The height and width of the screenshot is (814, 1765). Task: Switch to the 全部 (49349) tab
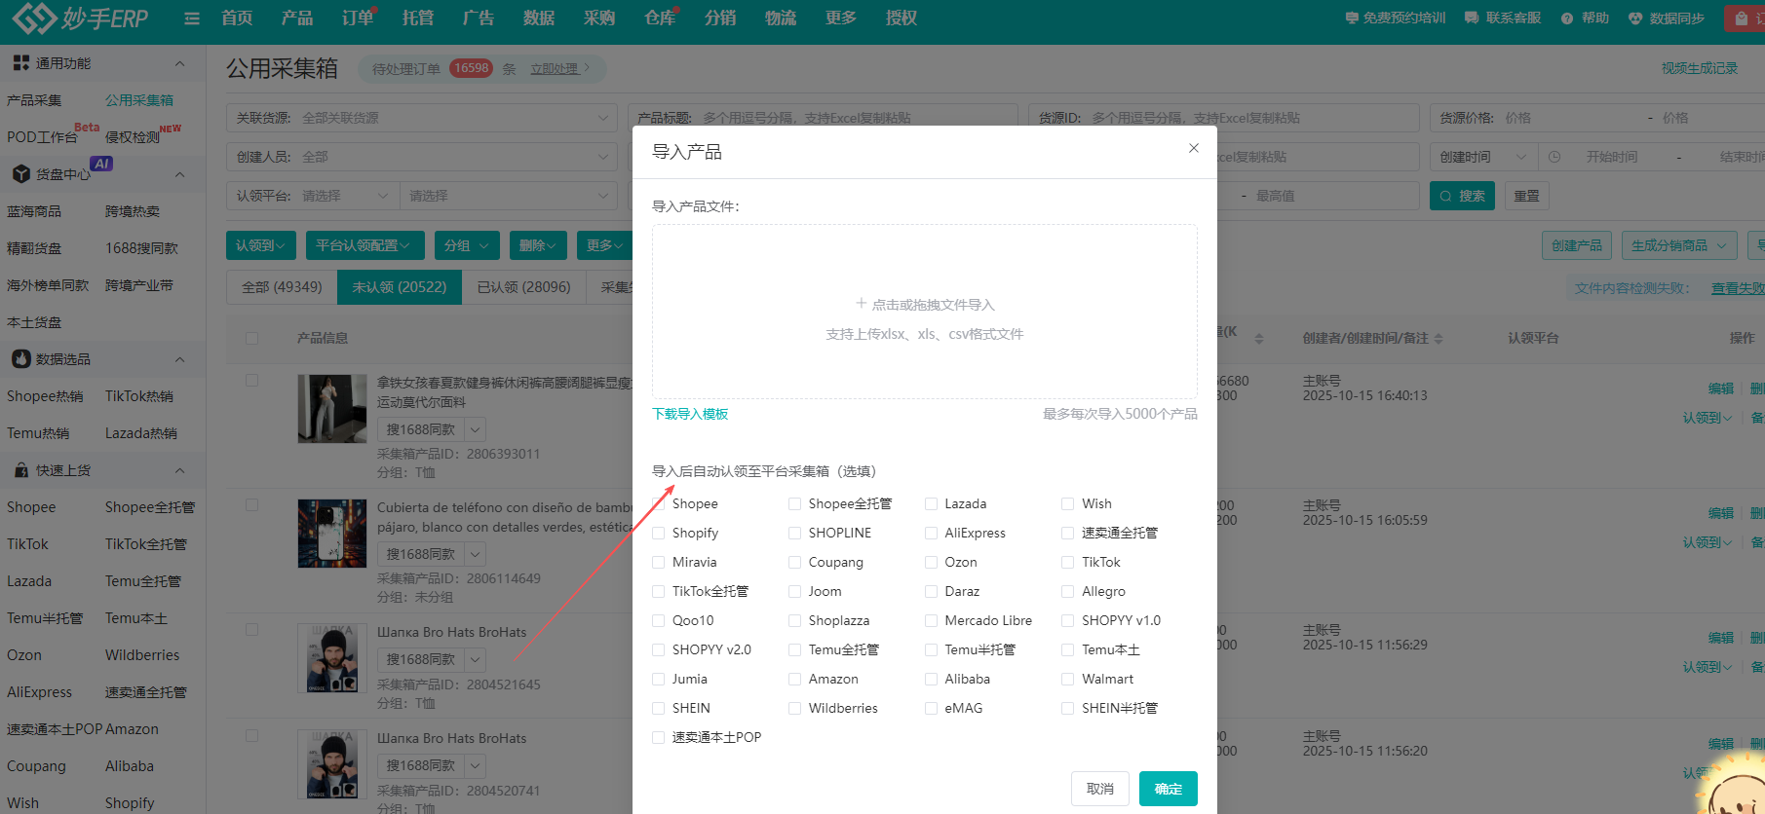282,287
